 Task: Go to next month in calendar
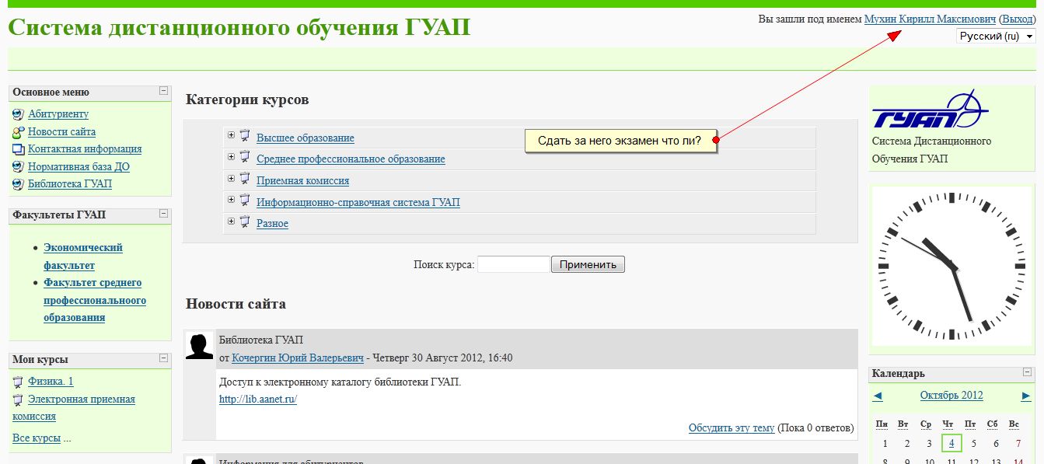(x=1025, y=396)
